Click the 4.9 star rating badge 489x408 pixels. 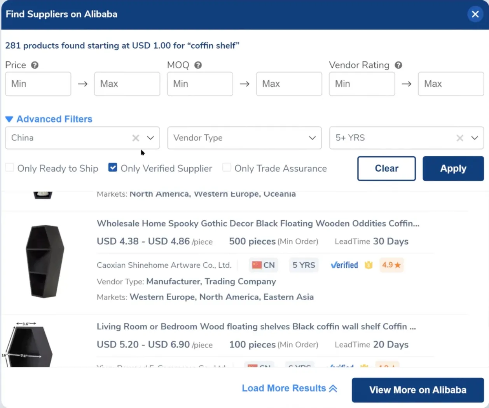pos(391,265)
